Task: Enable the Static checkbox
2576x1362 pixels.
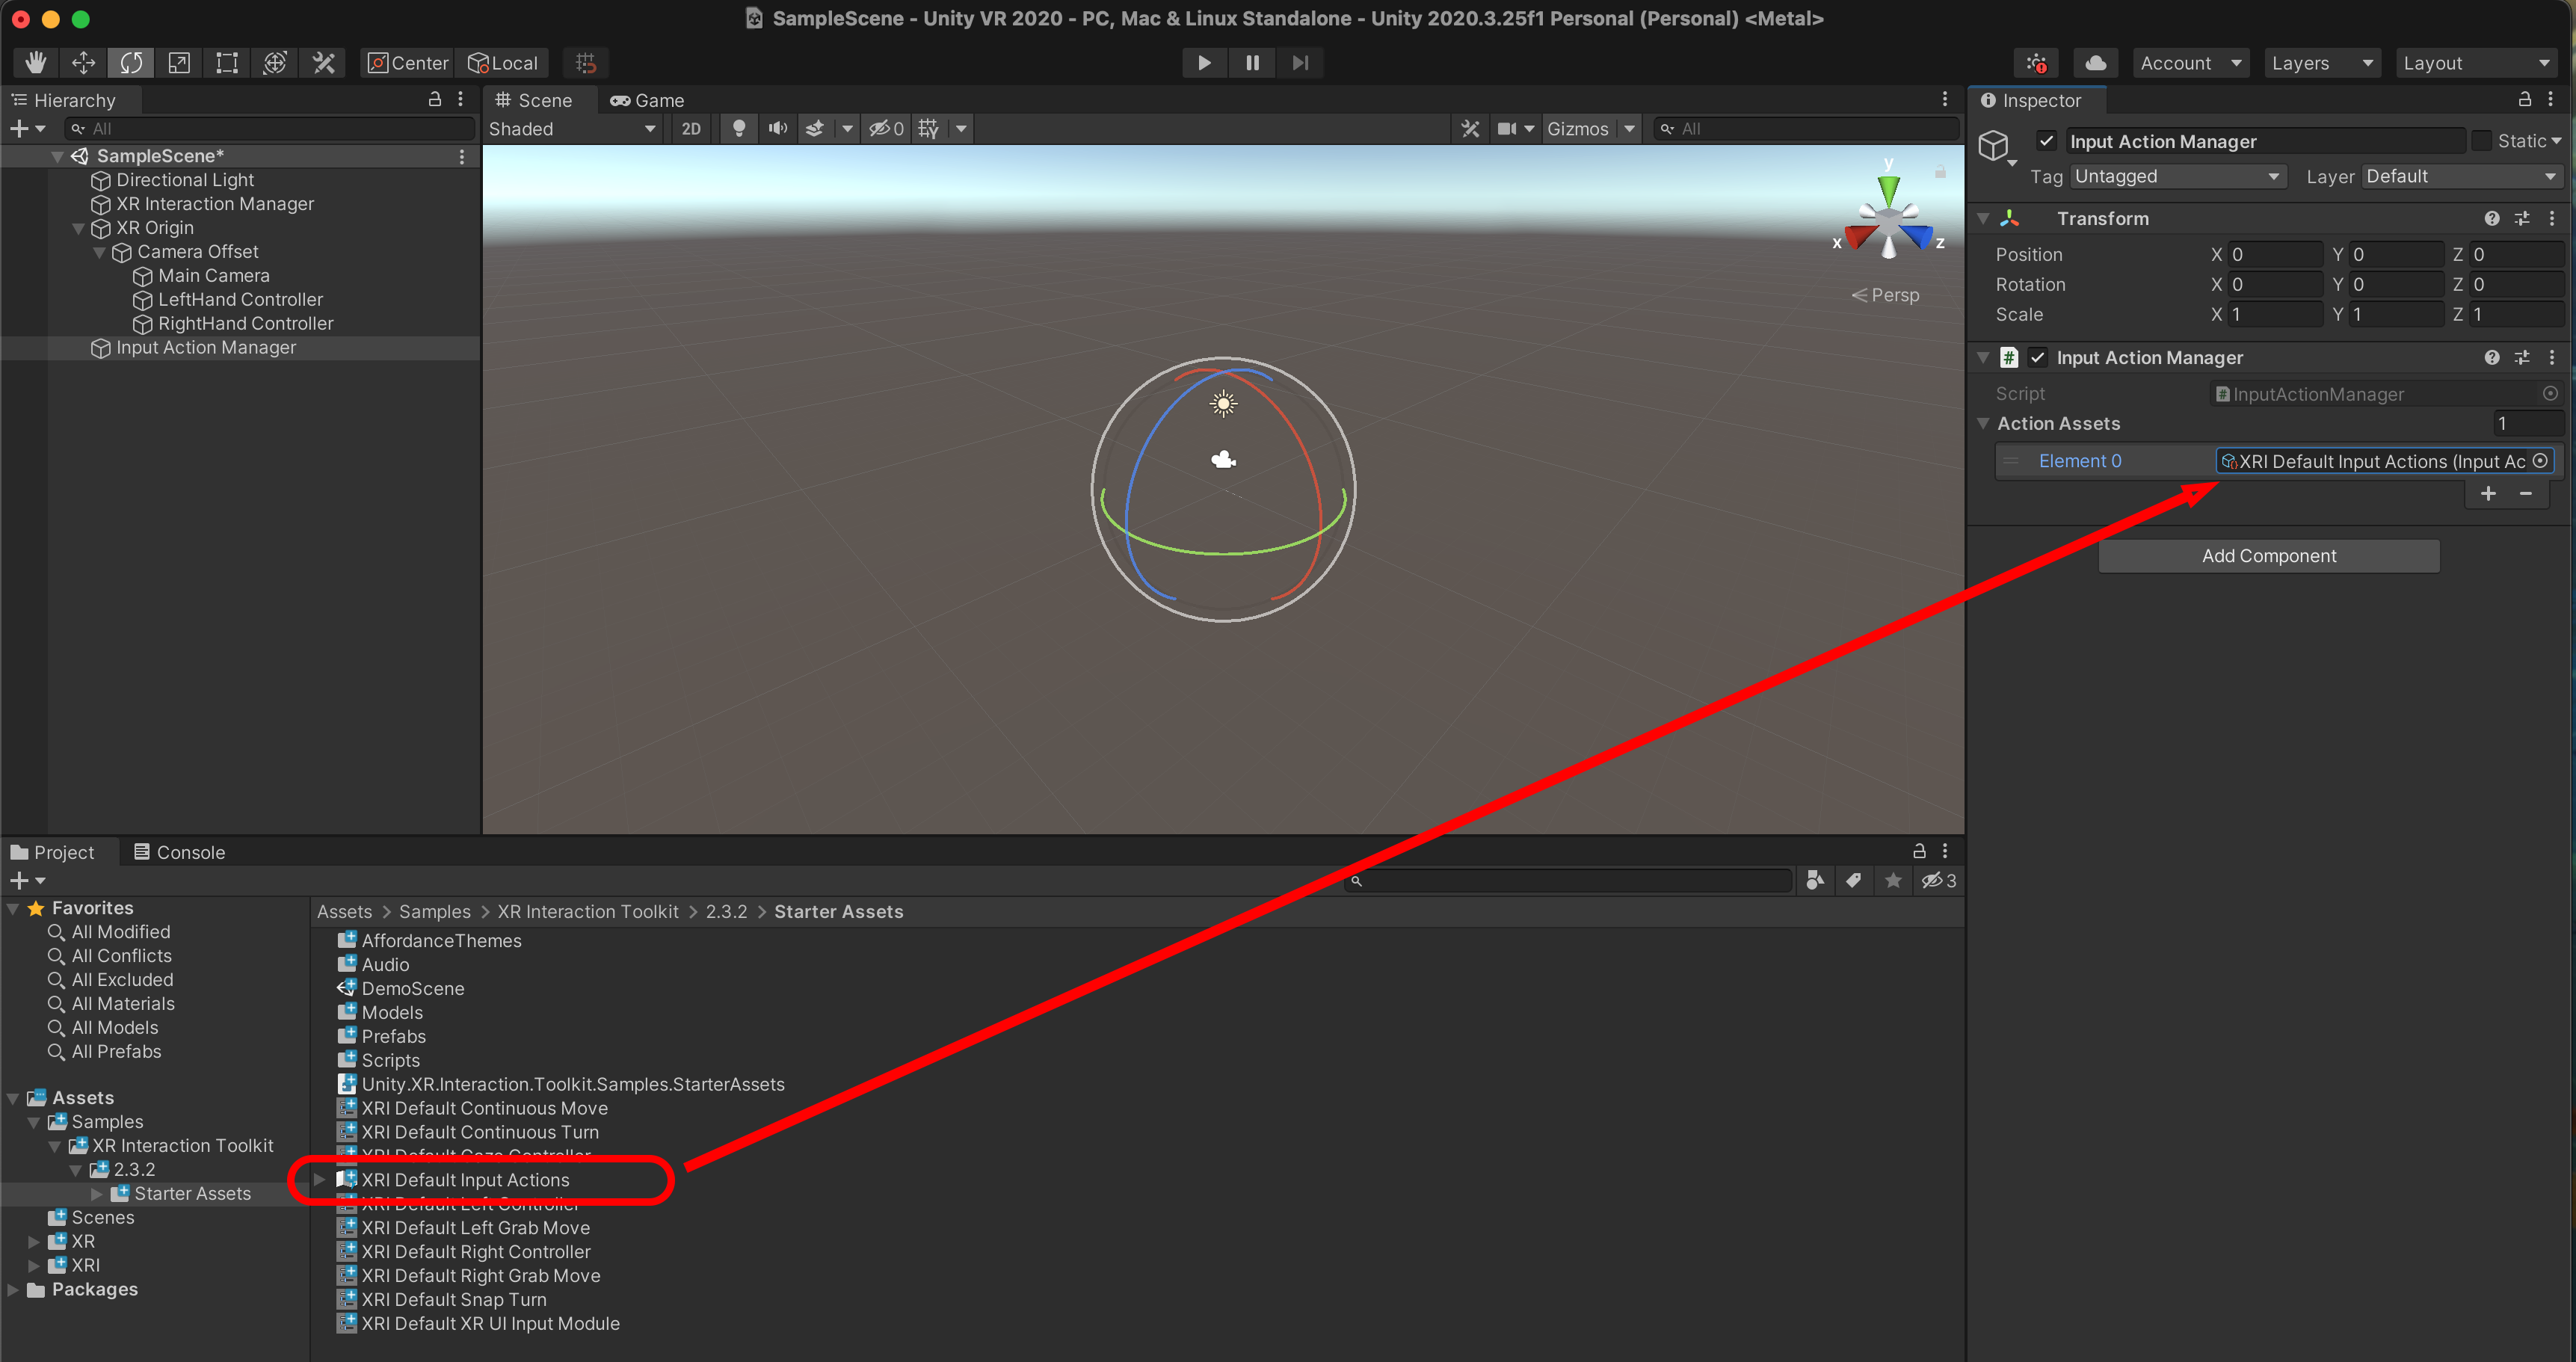Action: tap(2481, 141)
